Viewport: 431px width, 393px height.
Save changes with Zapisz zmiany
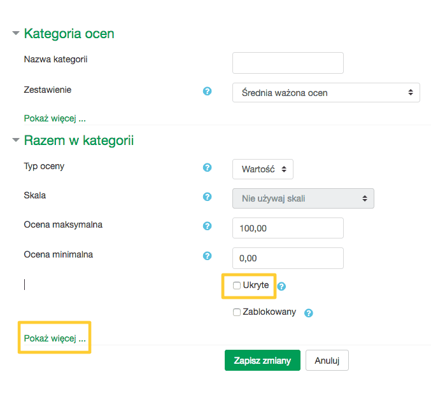coord(262,361)
